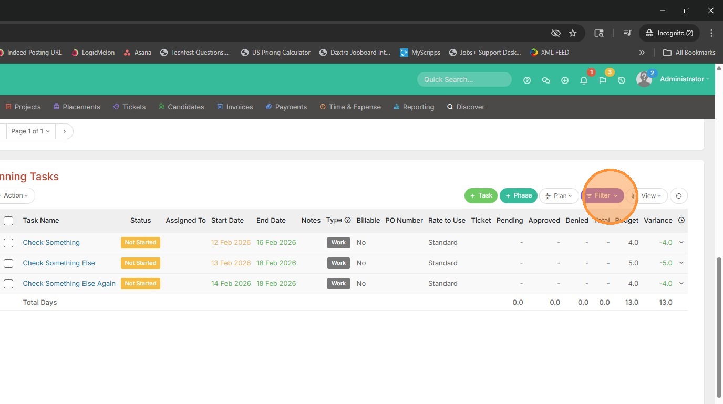The width and height of the screenshot is (723, 404).
Task: Go to the Payments menu
Action: pyautogui.click(x=286, y=107)
